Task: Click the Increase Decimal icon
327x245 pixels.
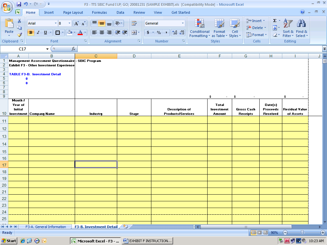Action: tap(175, 33)
